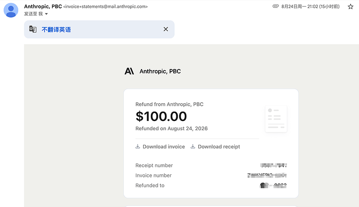Open the Download invoice link
The image size is (359, 207).
point(163,146)
